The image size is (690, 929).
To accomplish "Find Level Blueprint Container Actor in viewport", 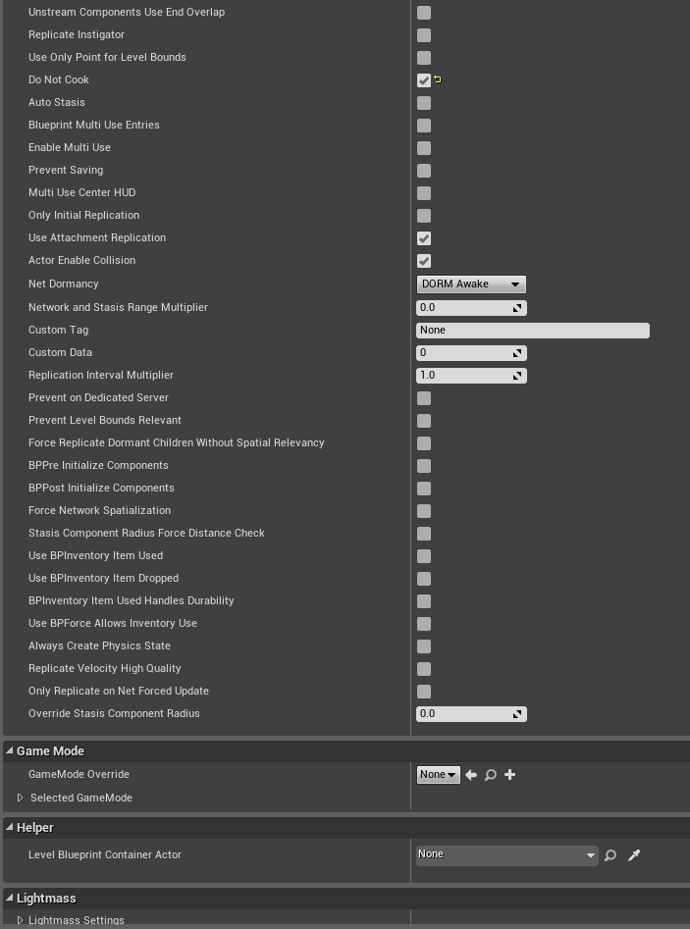I will [x=610, y=855].
